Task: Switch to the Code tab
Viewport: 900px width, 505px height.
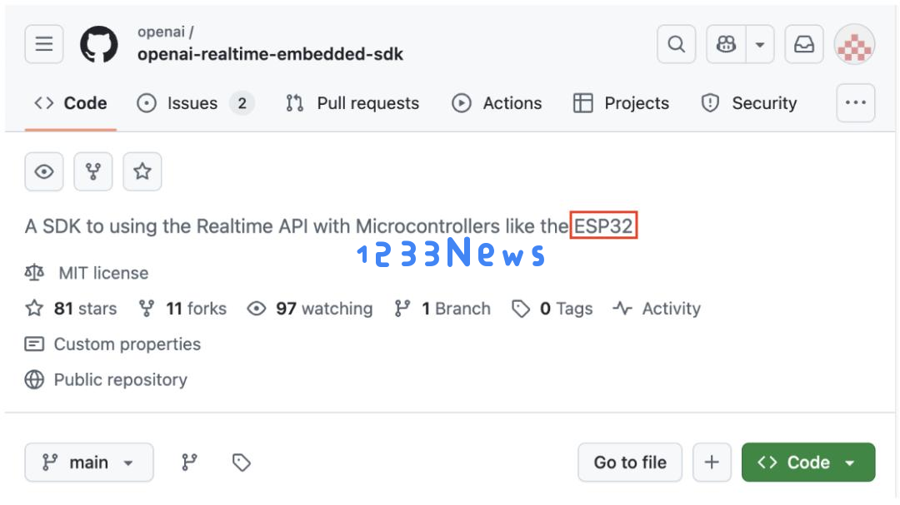Action: 71,103
